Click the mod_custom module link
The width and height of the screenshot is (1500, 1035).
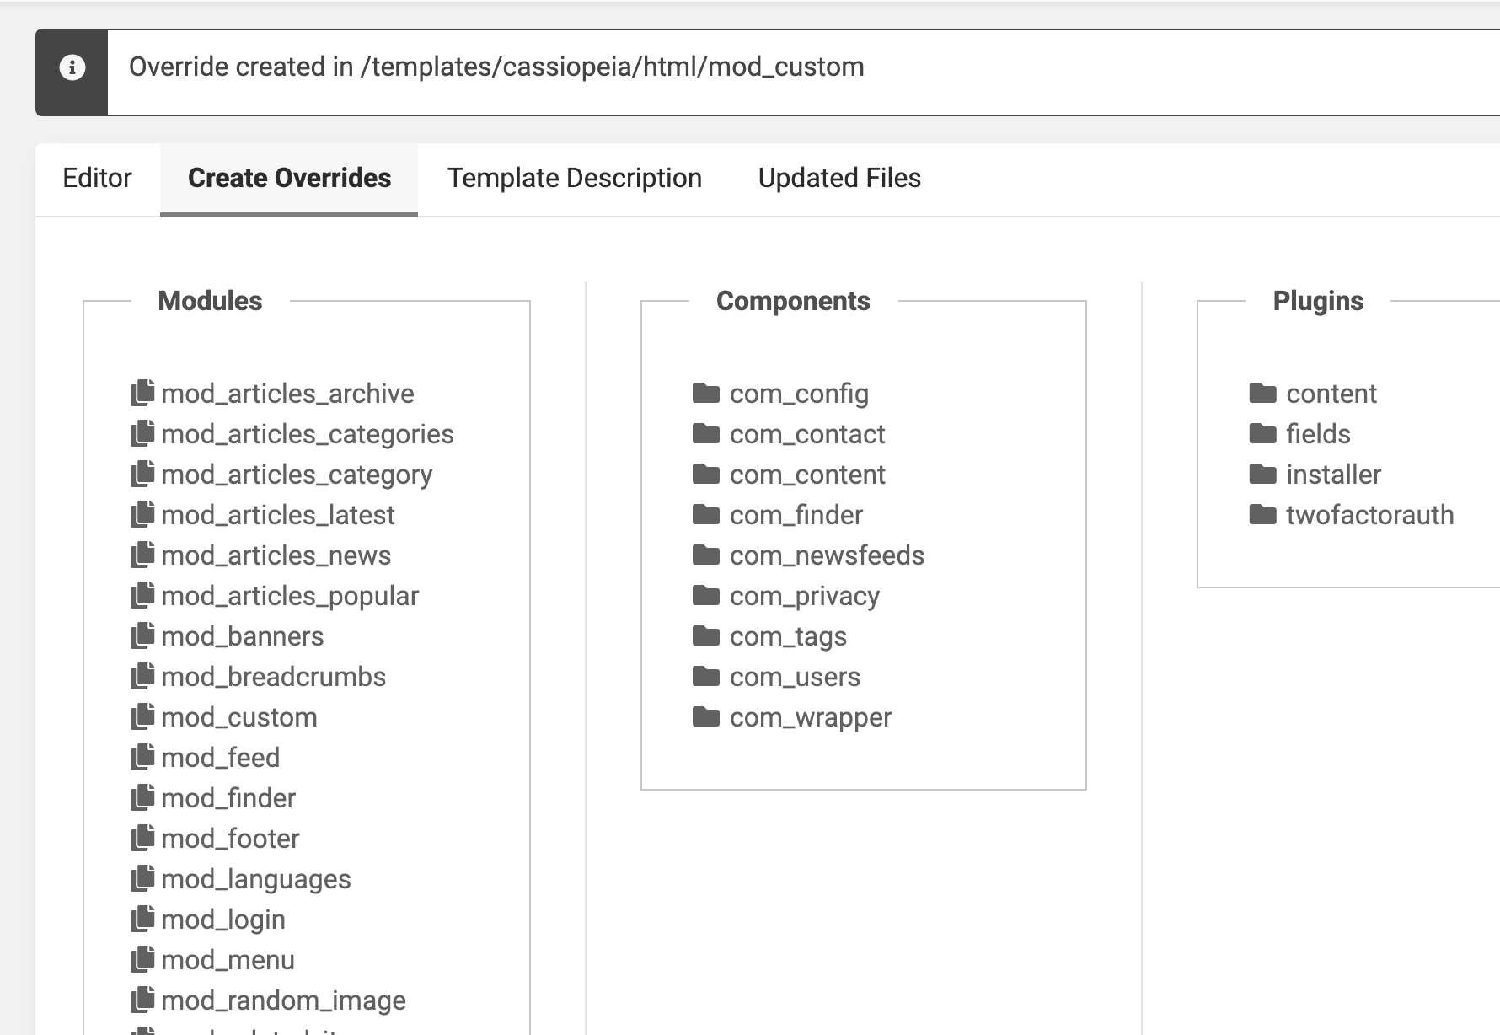[239, 717]
